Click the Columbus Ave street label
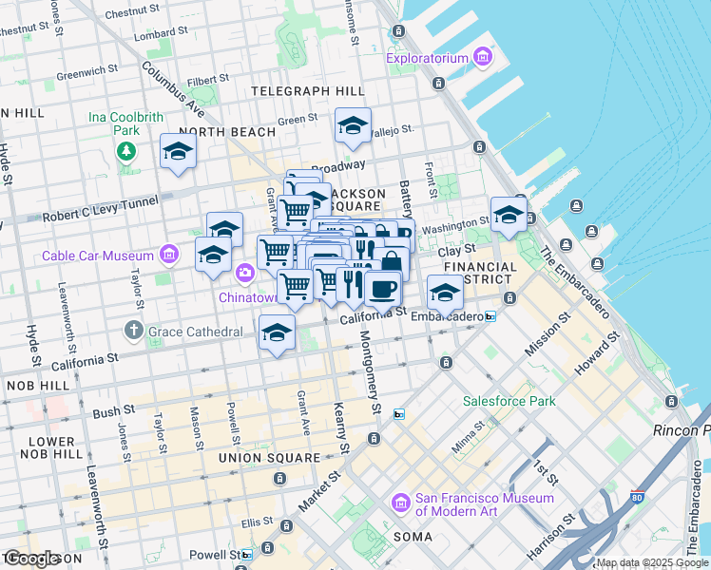 point(173,89)
